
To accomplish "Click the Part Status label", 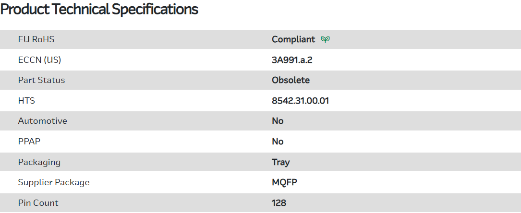I will tap(41, 80).
